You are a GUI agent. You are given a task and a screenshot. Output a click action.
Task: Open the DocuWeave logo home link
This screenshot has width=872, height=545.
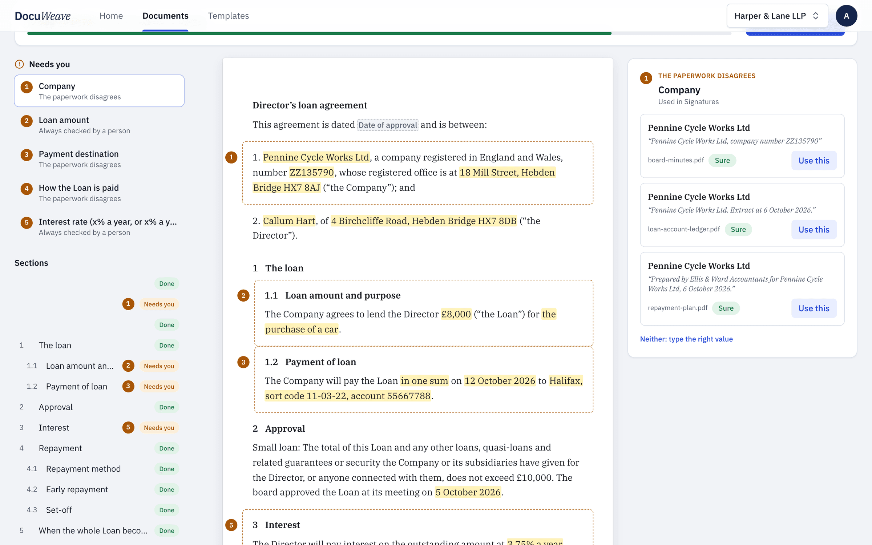pyautogui.click(x=43, y=16)
